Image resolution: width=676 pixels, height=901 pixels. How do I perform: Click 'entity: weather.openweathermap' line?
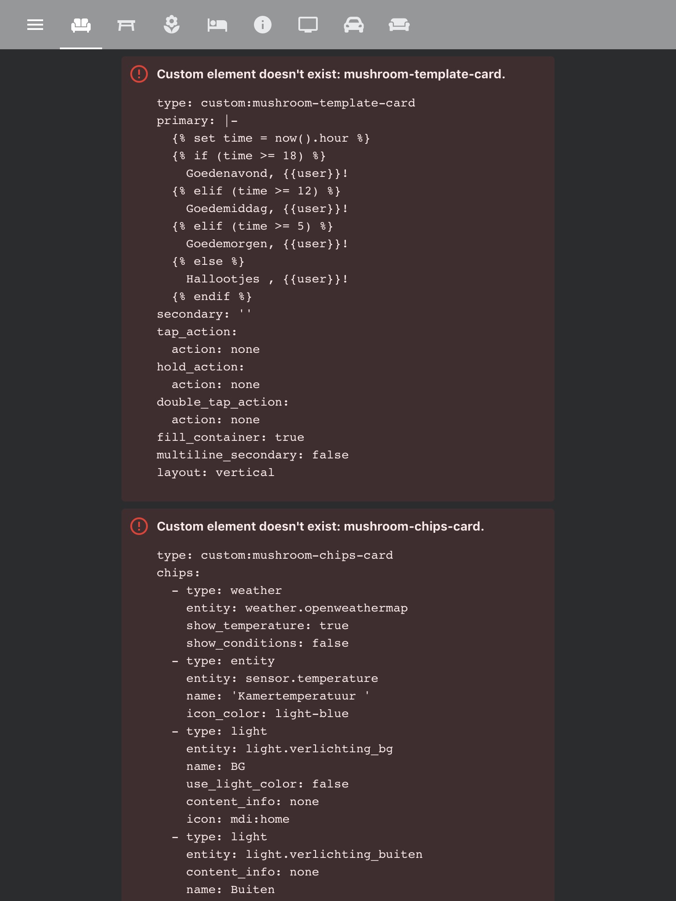297,608
